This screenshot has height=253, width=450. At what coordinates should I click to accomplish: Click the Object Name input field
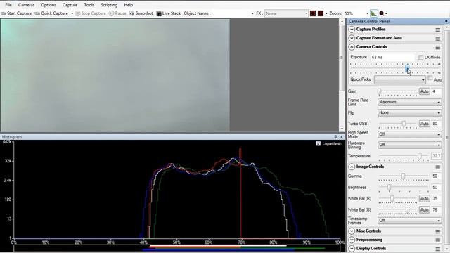(231, 13)
